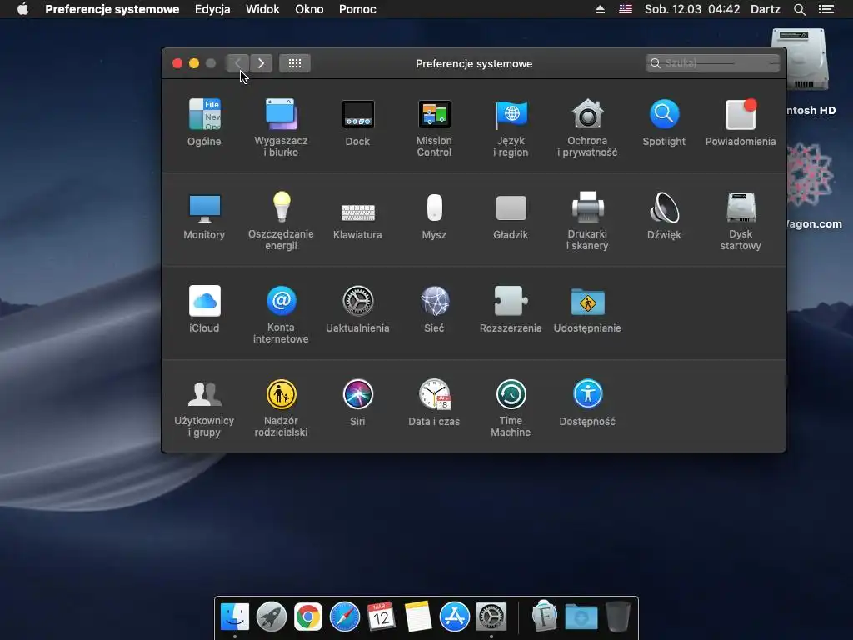Open App Store from the Dock
The height and width of the screenshot is (640, 853).
tap(454, 617)
